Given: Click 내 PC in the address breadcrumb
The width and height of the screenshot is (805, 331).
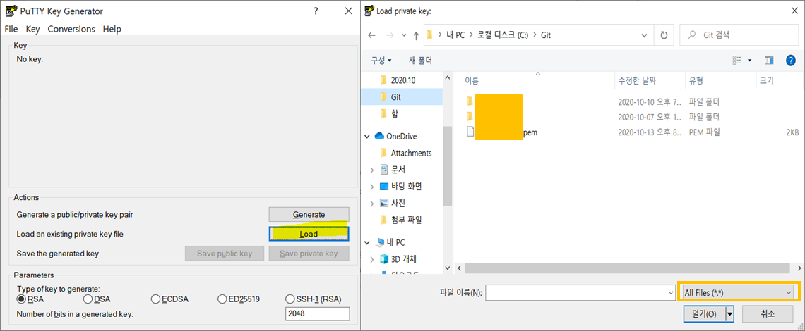Looking at the screenshot, I should (x=455, y=35).
